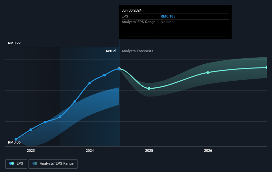
Task: Click the Actual section label
Action: coord(111,51)
